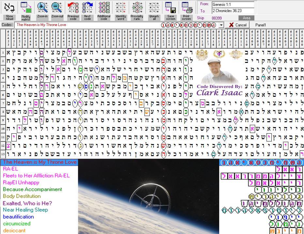Click the From field showing Genesis 1:1
This screenshot has width=304, height=234.
click(x=233, y=5)
